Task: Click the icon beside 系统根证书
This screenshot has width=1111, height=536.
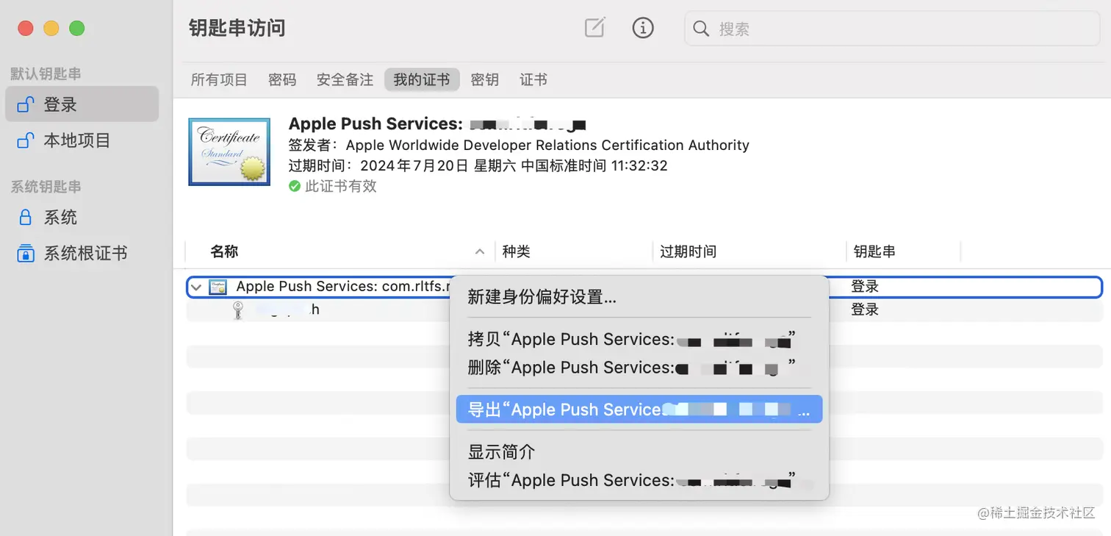Action: coord(26,254)
